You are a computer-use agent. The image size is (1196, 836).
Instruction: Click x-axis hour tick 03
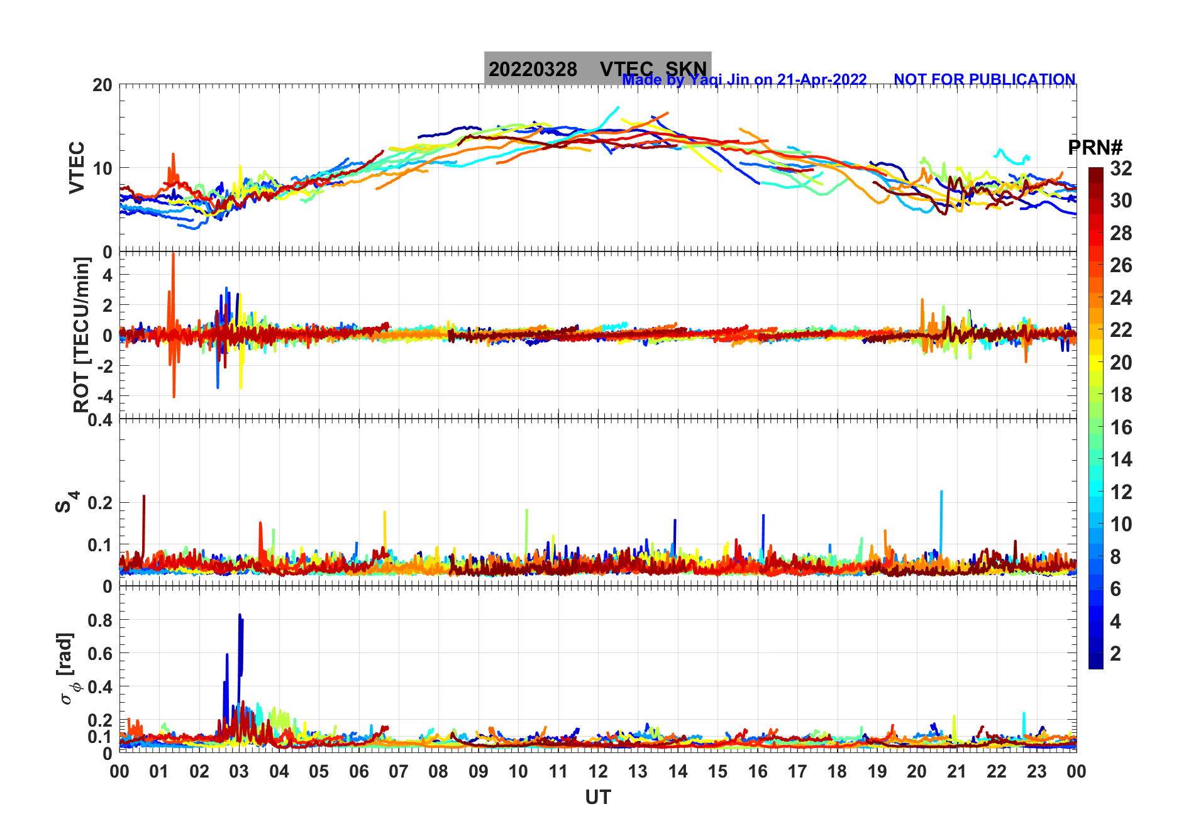239,771
